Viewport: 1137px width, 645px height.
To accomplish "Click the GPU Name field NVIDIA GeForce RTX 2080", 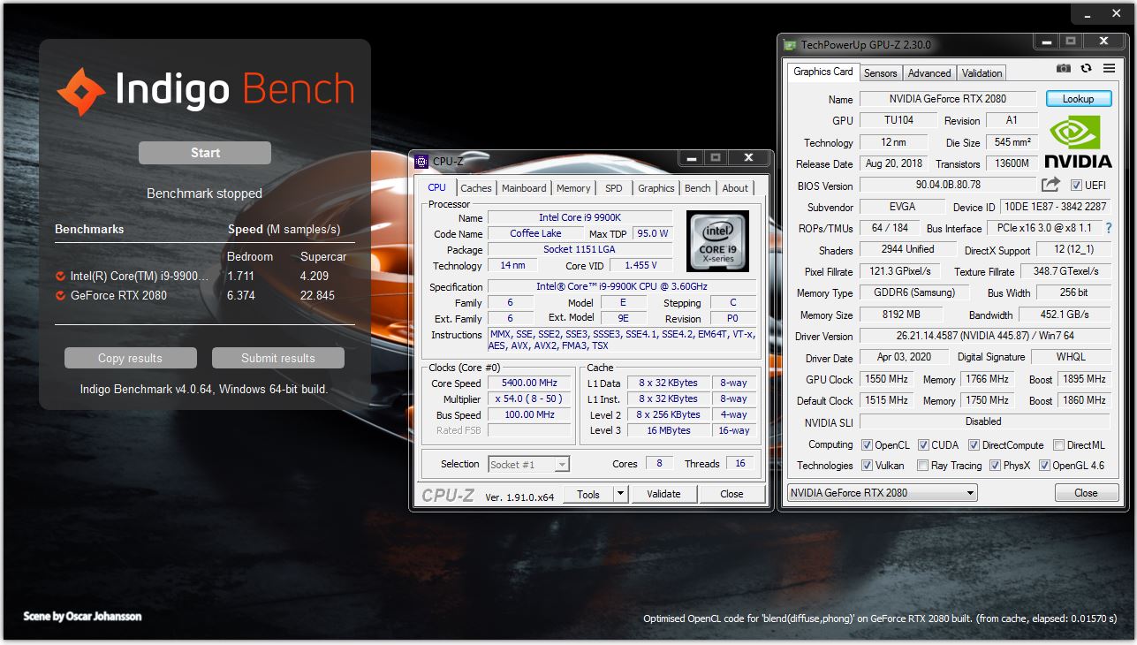I will tap(950, 99).
